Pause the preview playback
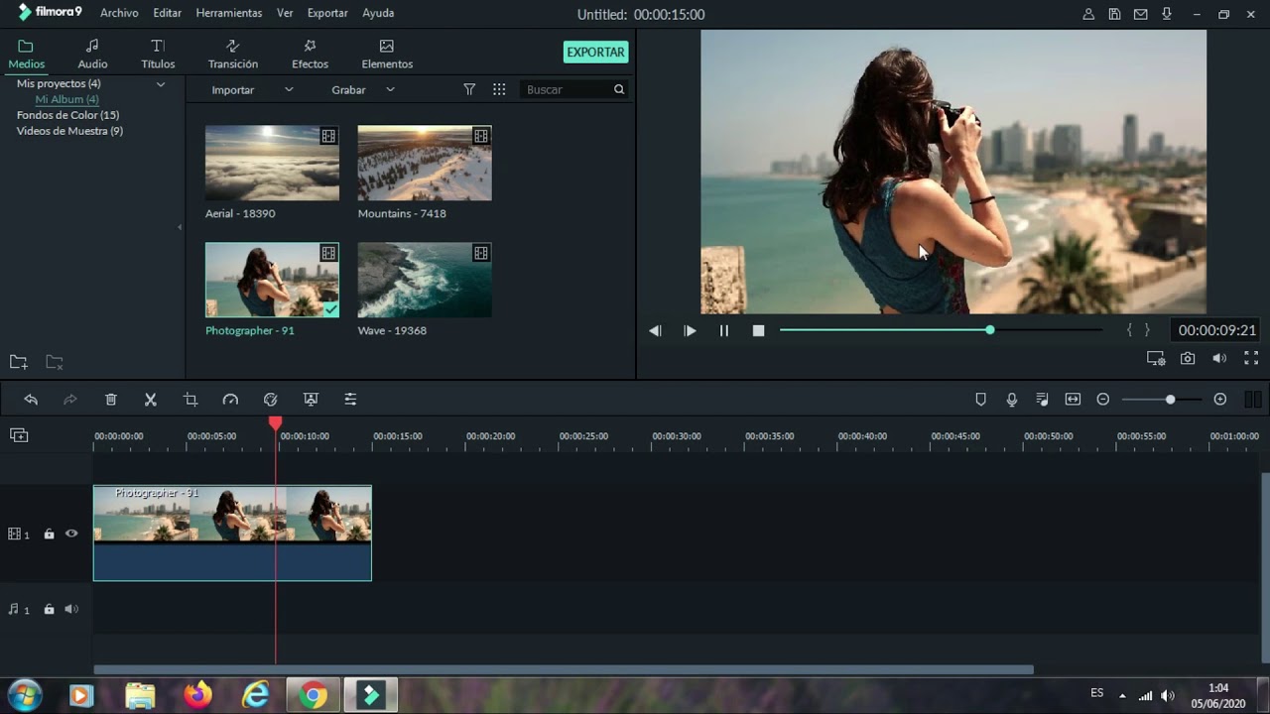The width and height of the screenshot is (1270, 714). (723, 331)
